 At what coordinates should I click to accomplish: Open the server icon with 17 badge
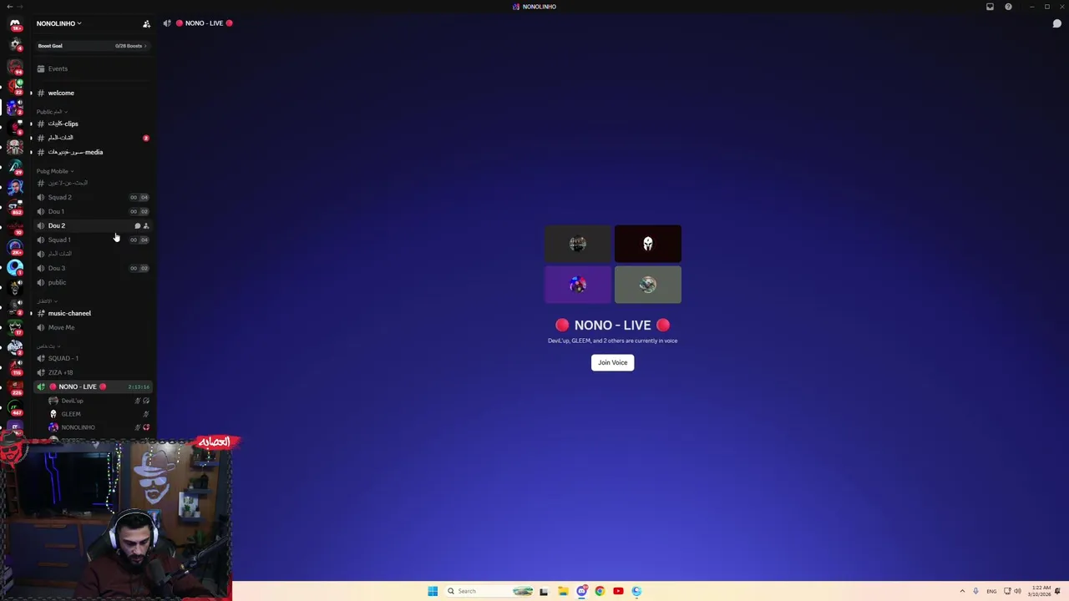point(15,327)
